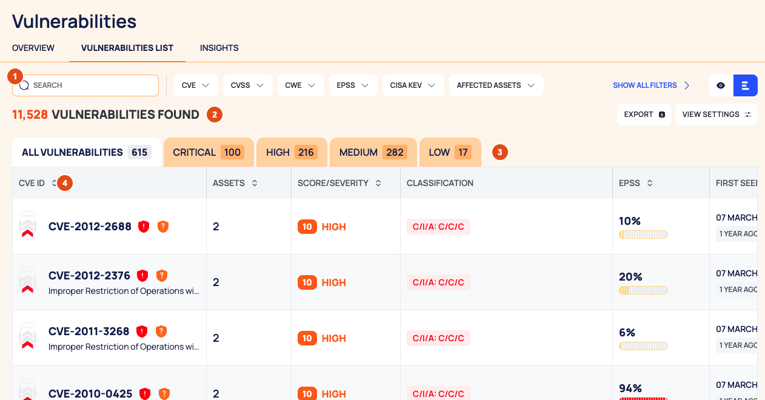Filter by High 216 tab
Screen dimensions: 765x400
[x=292, y=153]
